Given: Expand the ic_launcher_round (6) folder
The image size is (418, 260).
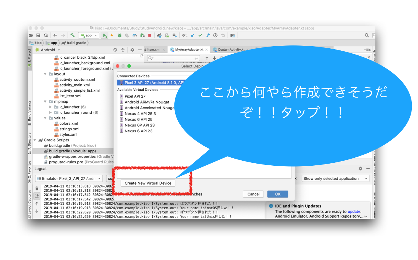Looking at the screenshot, I should coord(50,113).
